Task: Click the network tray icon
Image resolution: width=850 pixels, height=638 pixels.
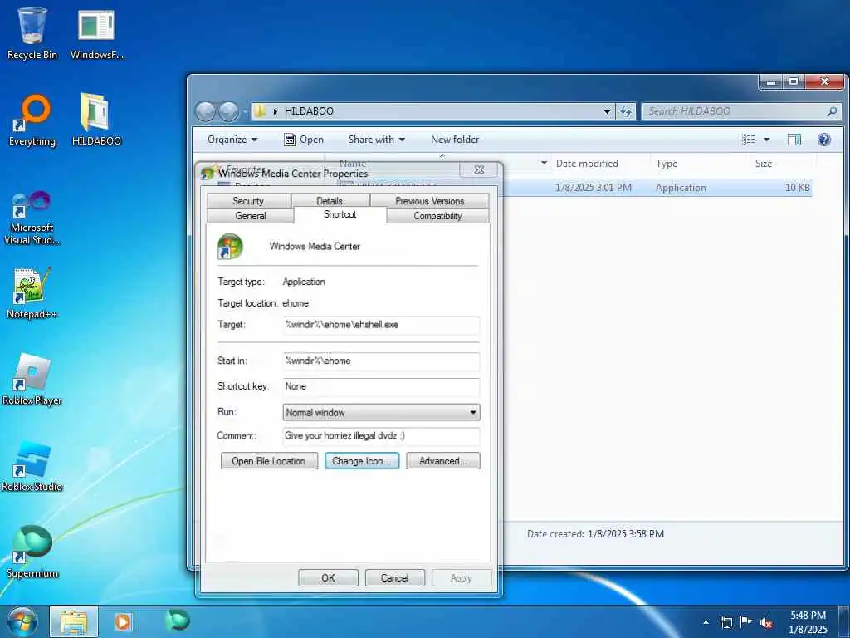Action: [x=725, y=622]
